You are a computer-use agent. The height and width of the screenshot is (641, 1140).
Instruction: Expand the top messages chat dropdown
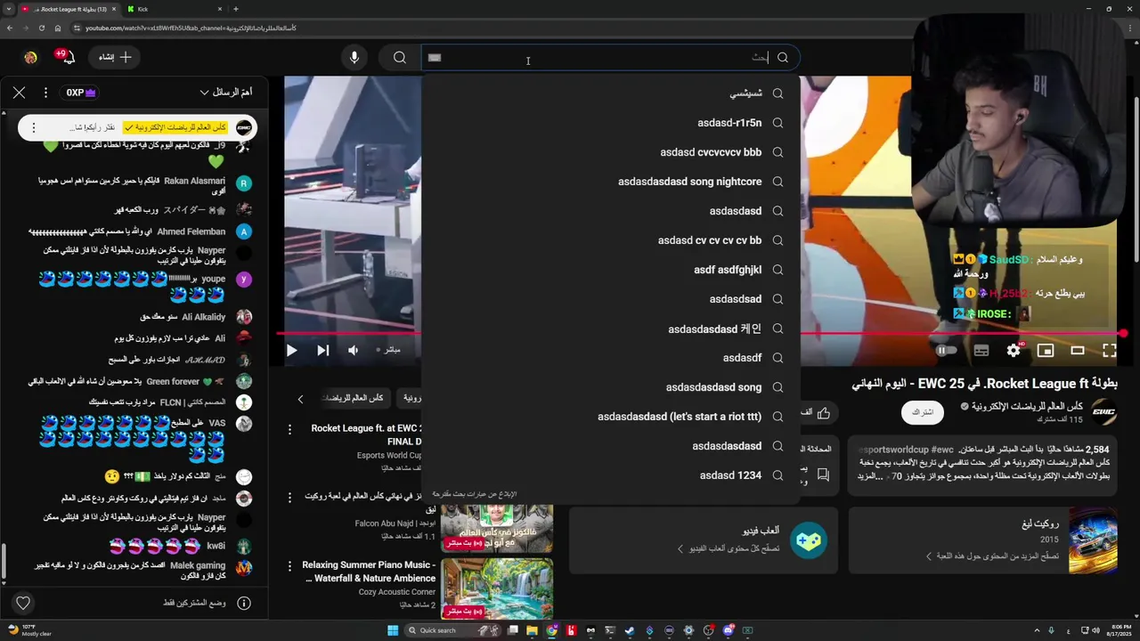(x=228, y=93)
